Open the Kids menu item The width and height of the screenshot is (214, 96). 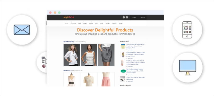click(101, 23)
